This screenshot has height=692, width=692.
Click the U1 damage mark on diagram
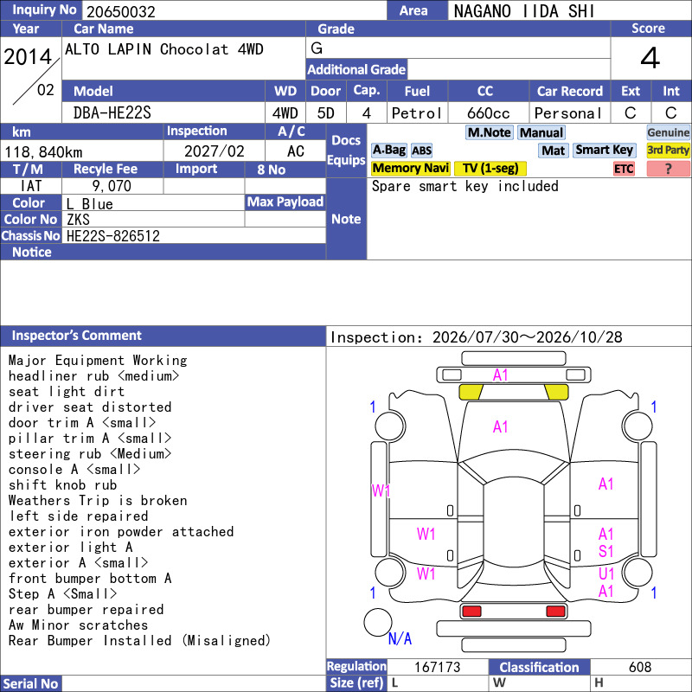click(x=606, y=573)
